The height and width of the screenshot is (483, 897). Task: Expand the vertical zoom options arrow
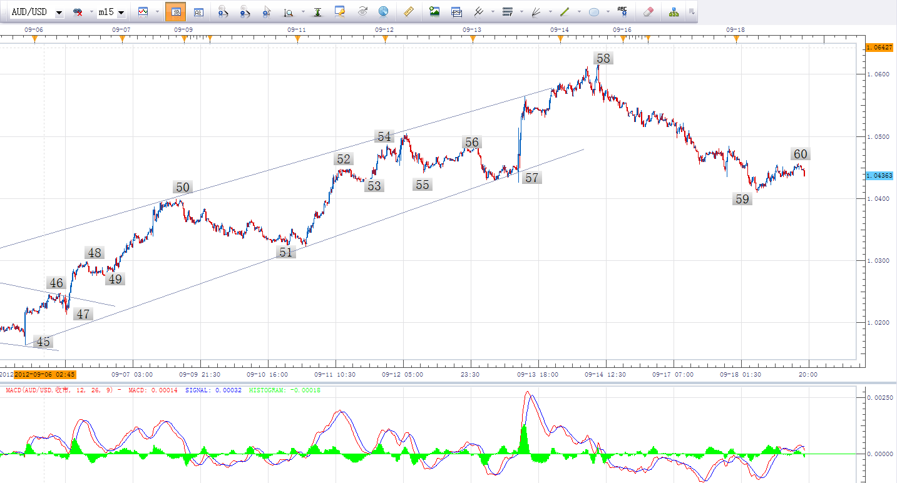click(x=304, y=12)
